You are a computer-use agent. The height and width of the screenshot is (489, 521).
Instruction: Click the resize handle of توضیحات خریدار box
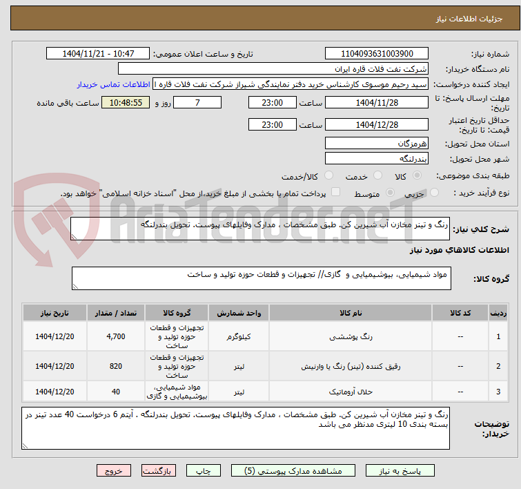point(25,445)
